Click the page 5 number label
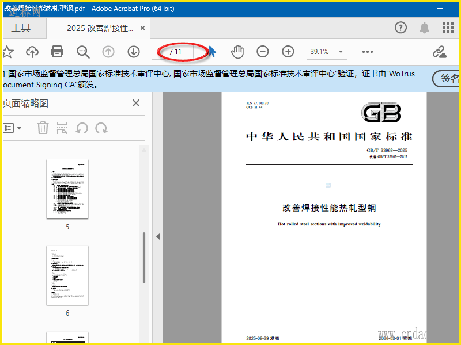Screen dimensions: 461x345 (67, 227)
